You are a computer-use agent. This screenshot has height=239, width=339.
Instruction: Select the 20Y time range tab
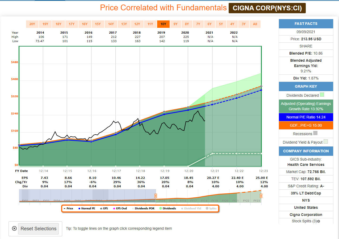coord(32,24)
